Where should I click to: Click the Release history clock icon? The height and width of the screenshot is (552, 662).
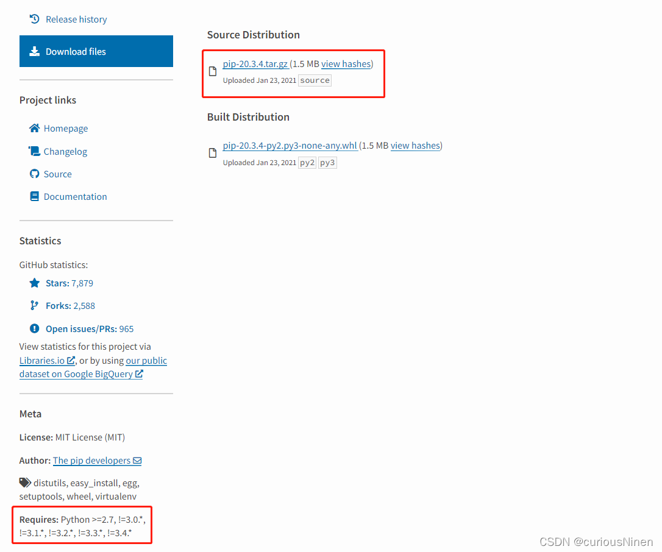(34, 19)
